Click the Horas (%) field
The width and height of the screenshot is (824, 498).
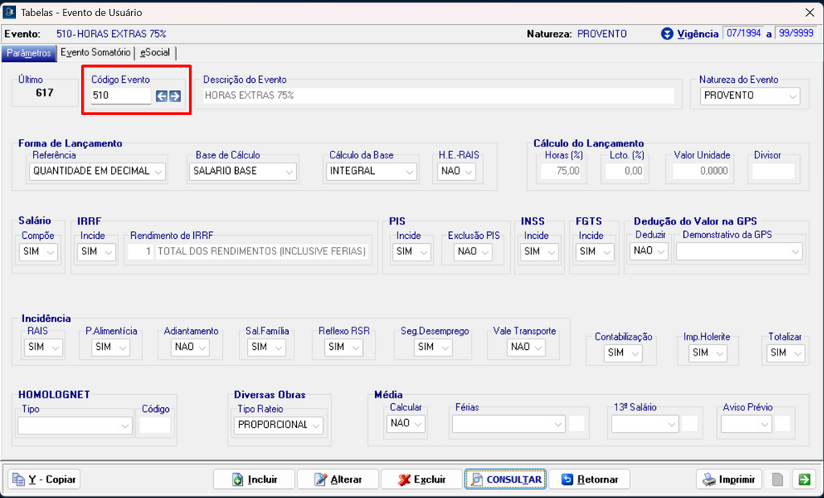561,171
